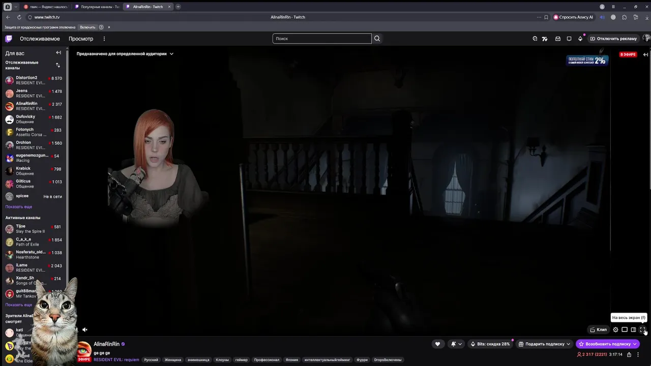Enter fullscreen player mode

pyautogui.click(x=642, y=329)
